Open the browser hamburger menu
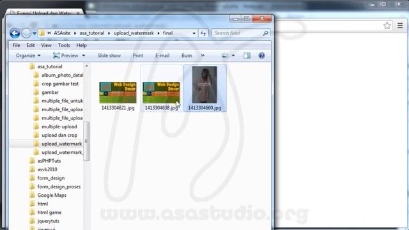The width and height of the screenshot is (409, 230). click(x=400, y=26)
